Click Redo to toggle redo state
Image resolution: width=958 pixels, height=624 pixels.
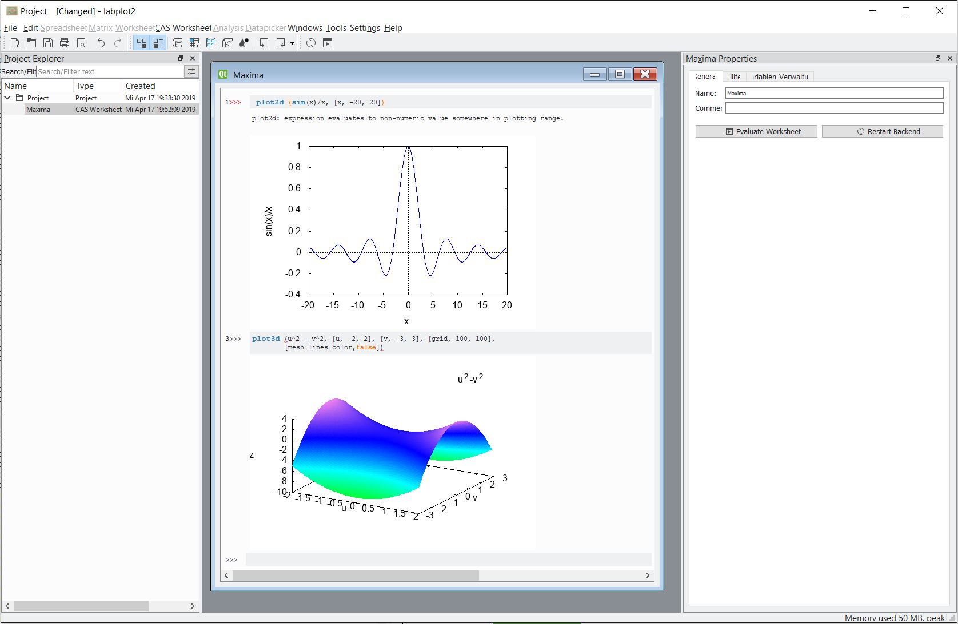[x=117, y=42]
